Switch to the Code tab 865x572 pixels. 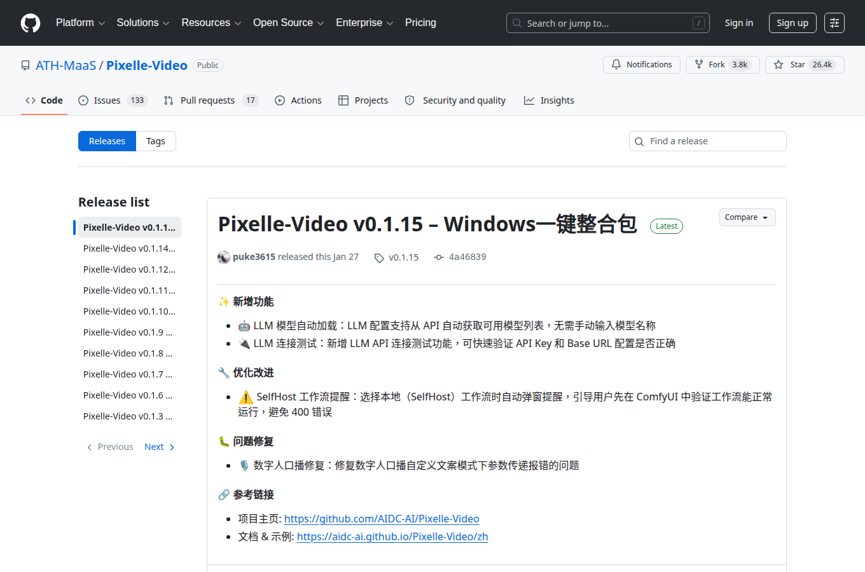[44, 100]
